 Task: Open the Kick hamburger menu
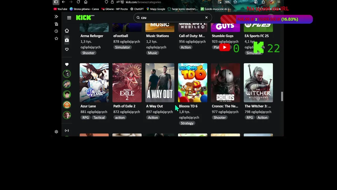(69, 18)
